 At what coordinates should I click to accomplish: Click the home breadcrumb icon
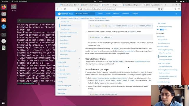(x=58, y=18)
